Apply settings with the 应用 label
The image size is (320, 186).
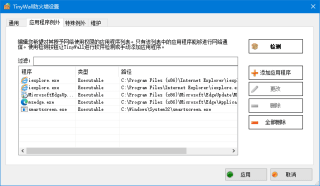click(245, 174)
